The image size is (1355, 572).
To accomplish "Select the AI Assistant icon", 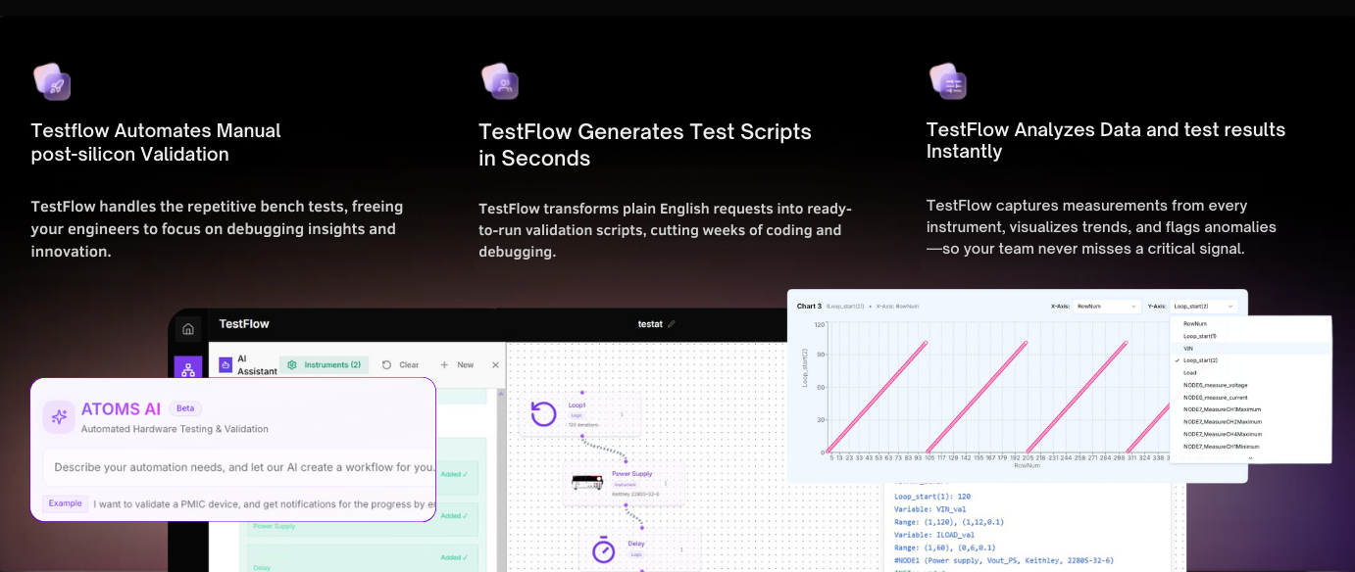I will pos(226,364).
